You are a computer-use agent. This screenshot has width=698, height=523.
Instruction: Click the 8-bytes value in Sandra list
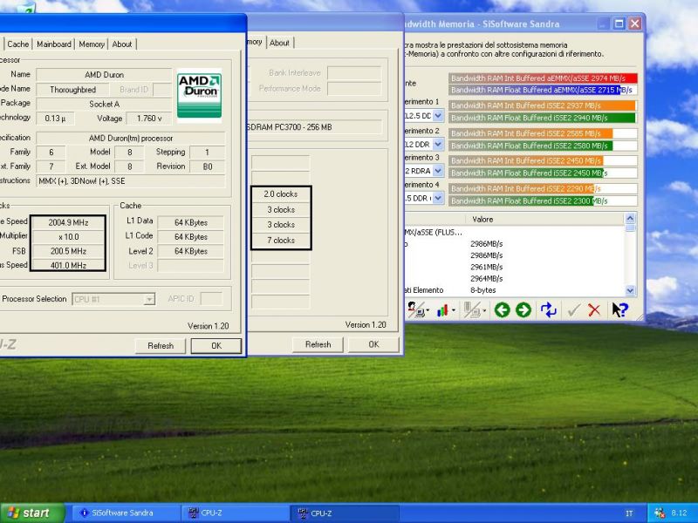coord(483,290)
